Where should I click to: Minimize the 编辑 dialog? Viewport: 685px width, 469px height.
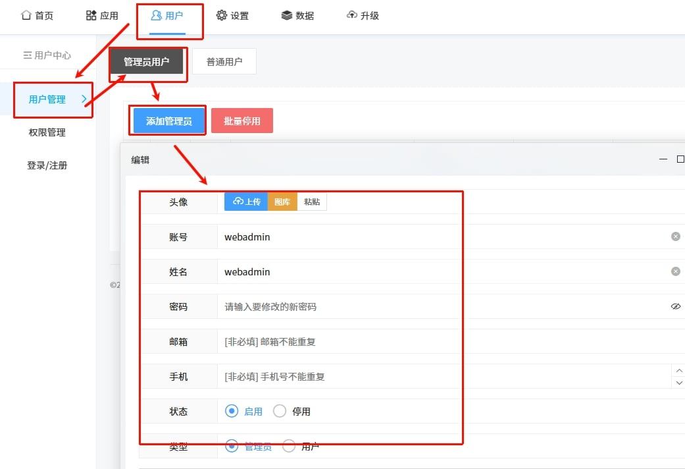[663, 159]
